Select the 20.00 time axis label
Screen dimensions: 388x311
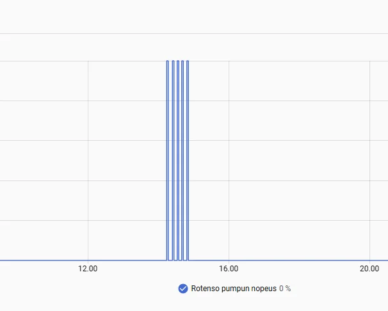tap(369, 269)
